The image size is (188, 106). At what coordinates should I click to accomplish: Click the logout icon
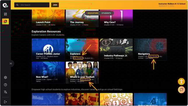[6, 102]
